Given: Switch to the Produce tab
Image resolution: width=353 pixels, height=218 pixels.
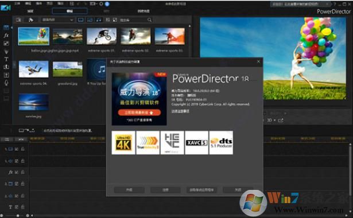Looking at the screenshot, I should pos(107,11).
